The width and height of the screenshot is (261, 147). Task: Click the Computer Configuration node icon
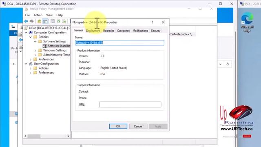(x=31, y=33)
